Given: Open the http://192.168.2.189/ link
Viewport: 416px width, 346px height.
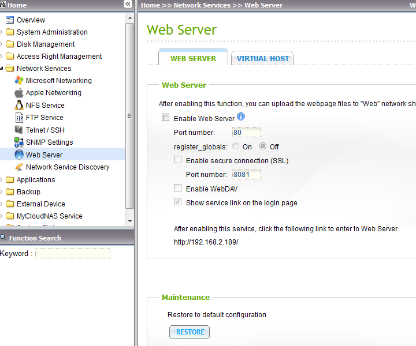Looking at the screenshot, I should coord(206,242).
